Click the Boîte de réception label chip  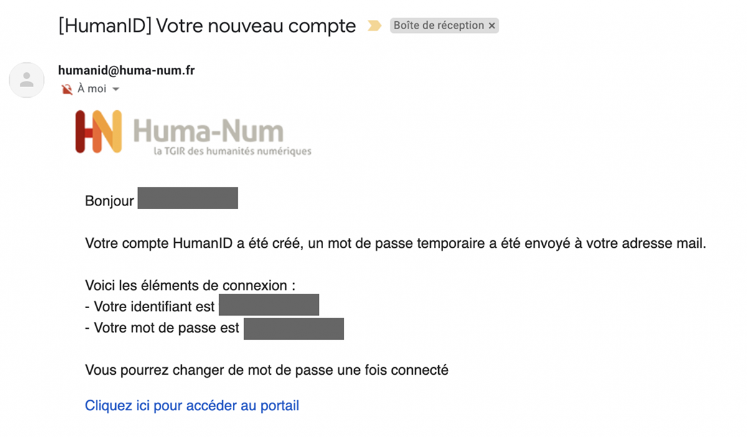pyautogui.click(x=439, y=26)
